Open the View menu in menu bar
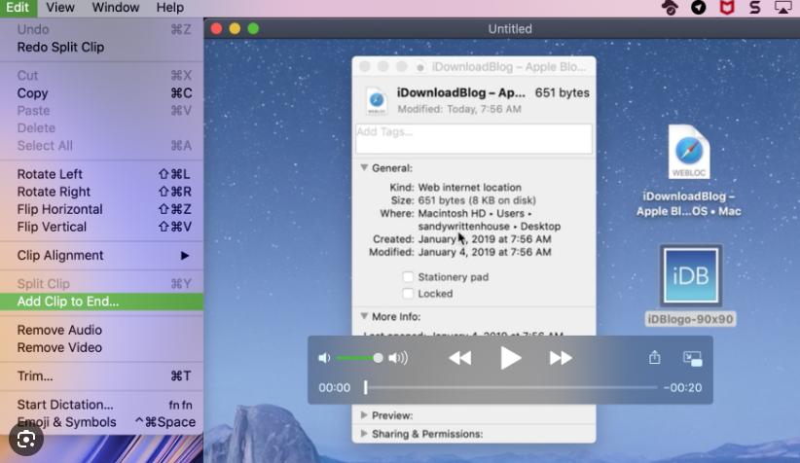Viewport: 800px width, 463px height. click(60, 7)
